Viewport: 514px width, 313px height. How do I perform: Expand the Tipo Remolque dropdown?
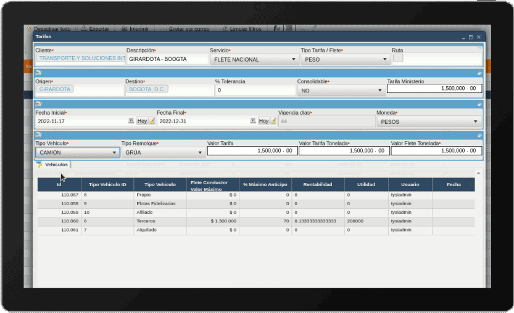tap(164, 152)
